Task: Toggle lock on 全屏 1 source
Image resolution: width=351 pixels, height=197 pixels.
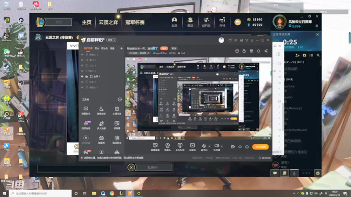Action: coord(86,76)
